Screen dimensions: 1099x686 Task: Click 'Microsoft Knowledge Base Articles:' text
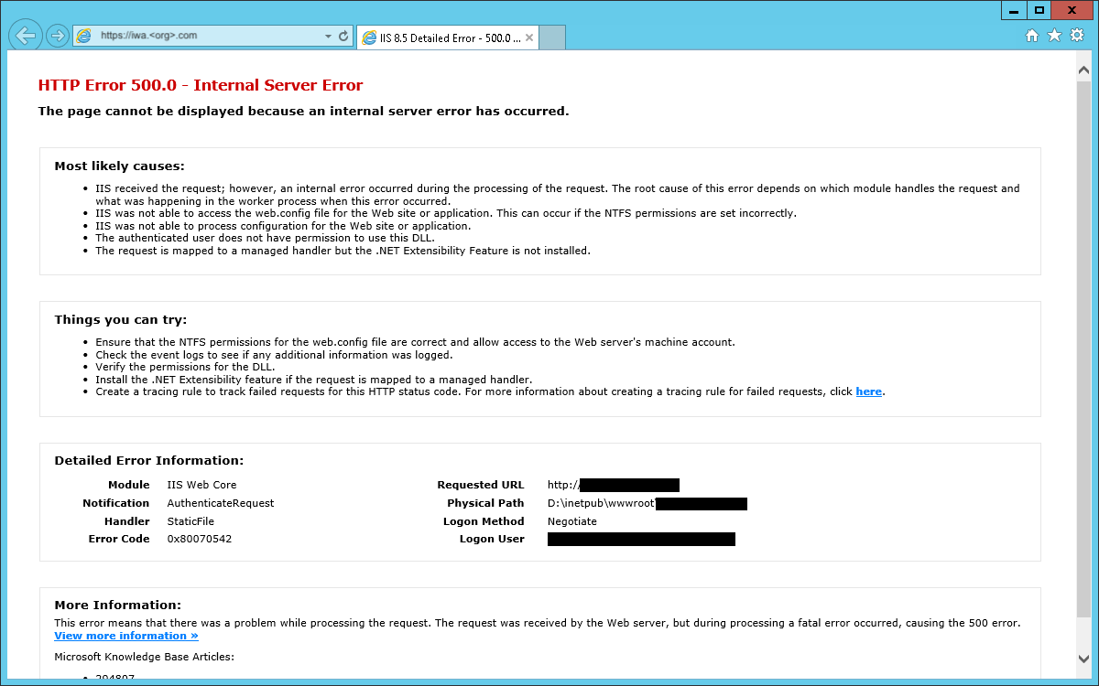(146, 657)
